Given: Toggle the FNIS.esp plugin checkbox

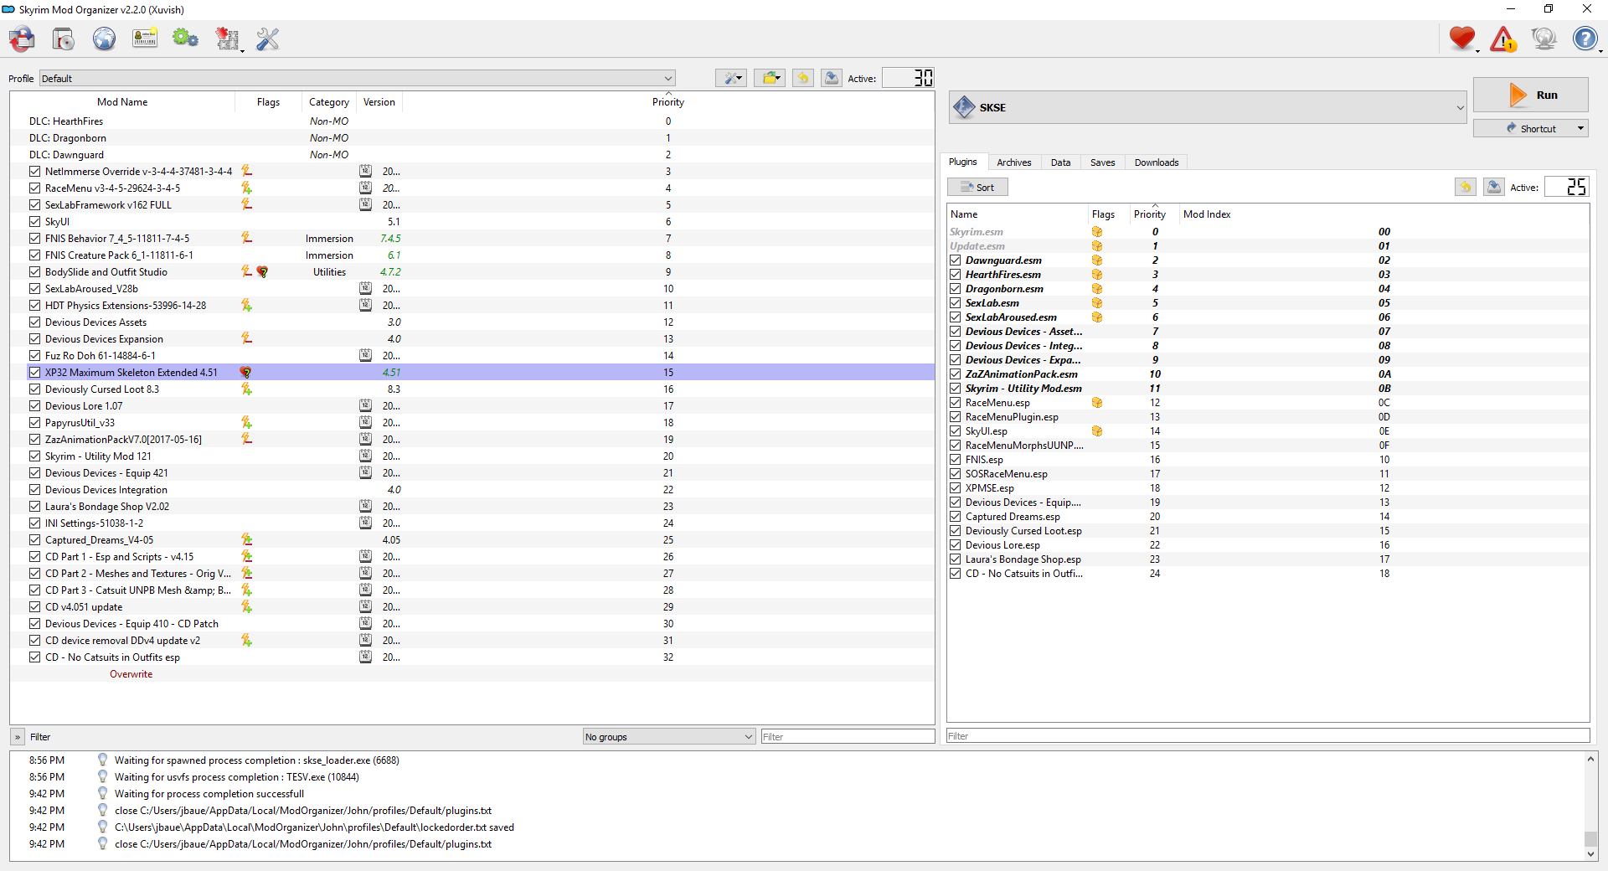Looking at the screenshot, I should click(x=956, y=460).
